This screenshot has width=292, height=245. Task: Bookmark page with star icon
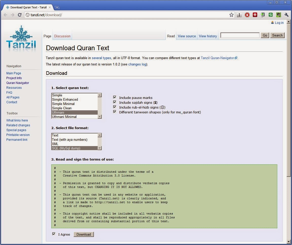pyautogui.click(x=231, y=15)
